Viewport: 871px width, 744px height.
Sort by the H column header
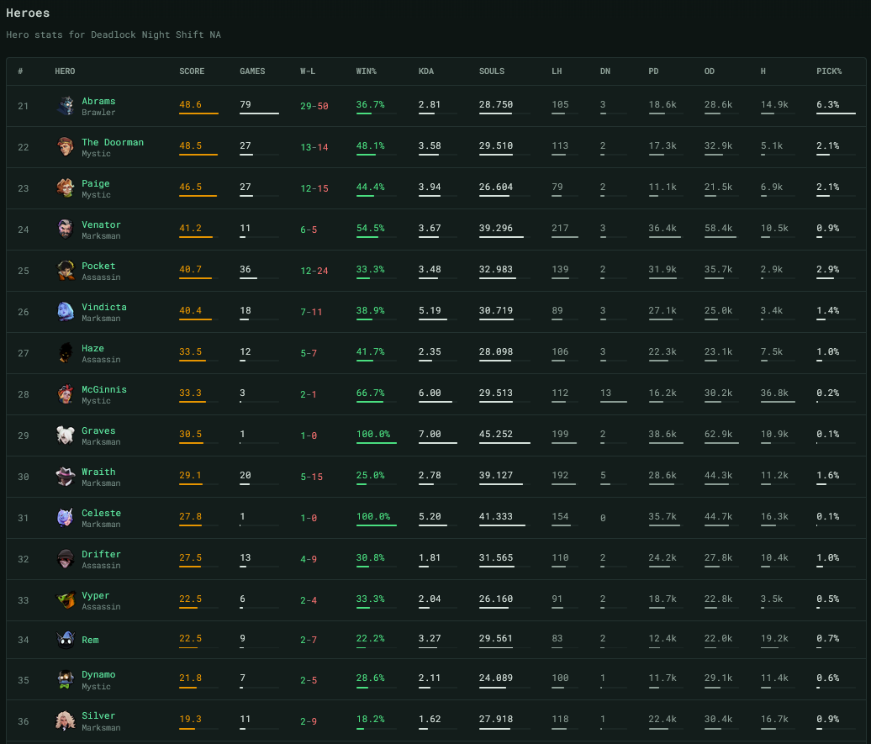point(763,71)
